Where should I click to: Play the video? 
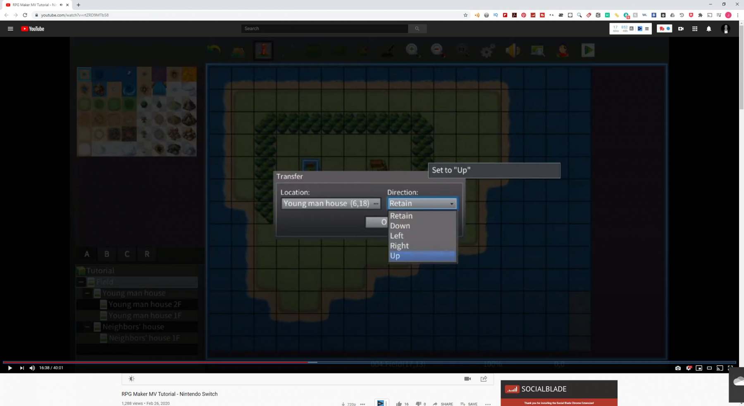(x=10, y=368)
